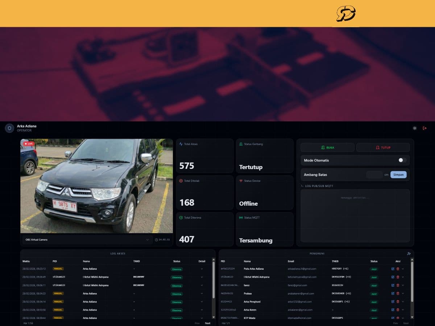Click Simpan to save the threshold
The width and height of the screenshot is (435, 326).
click(398, 175)
